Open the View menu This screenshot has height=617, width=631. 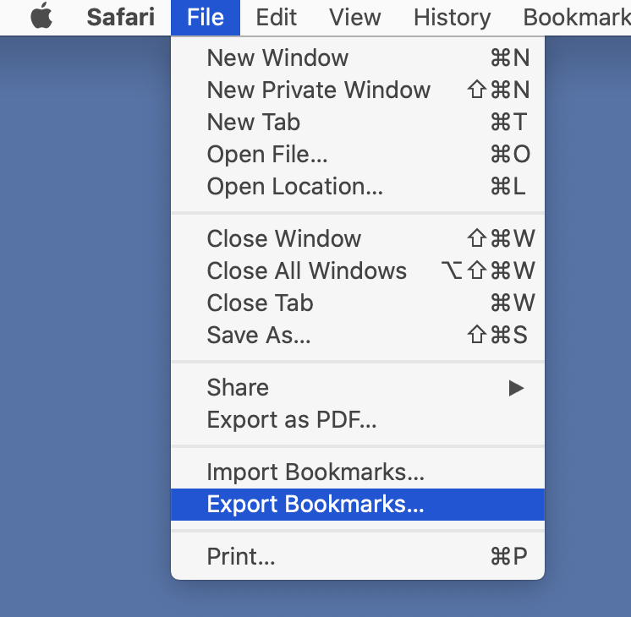click(x=354, y=18)
